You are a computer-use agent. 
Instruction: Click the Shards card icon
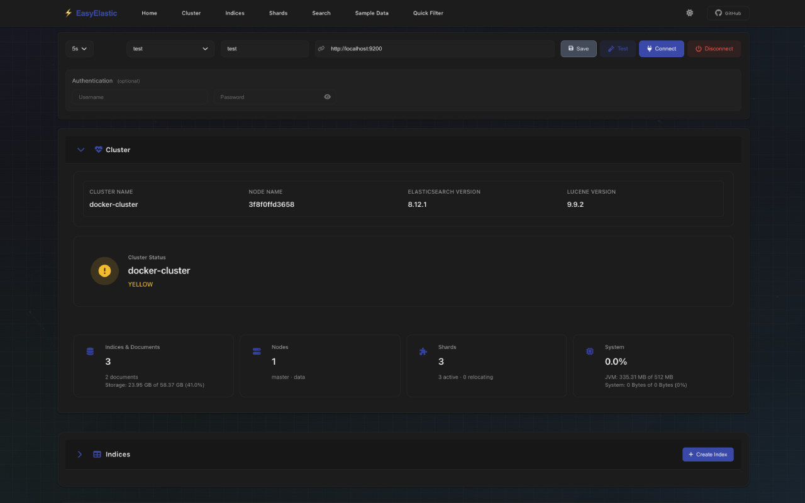point(423,351)
